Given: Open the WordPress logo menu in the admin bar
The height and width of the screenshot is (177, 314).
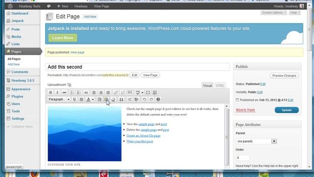Looking at the screenshot, I should pos(10,6).
